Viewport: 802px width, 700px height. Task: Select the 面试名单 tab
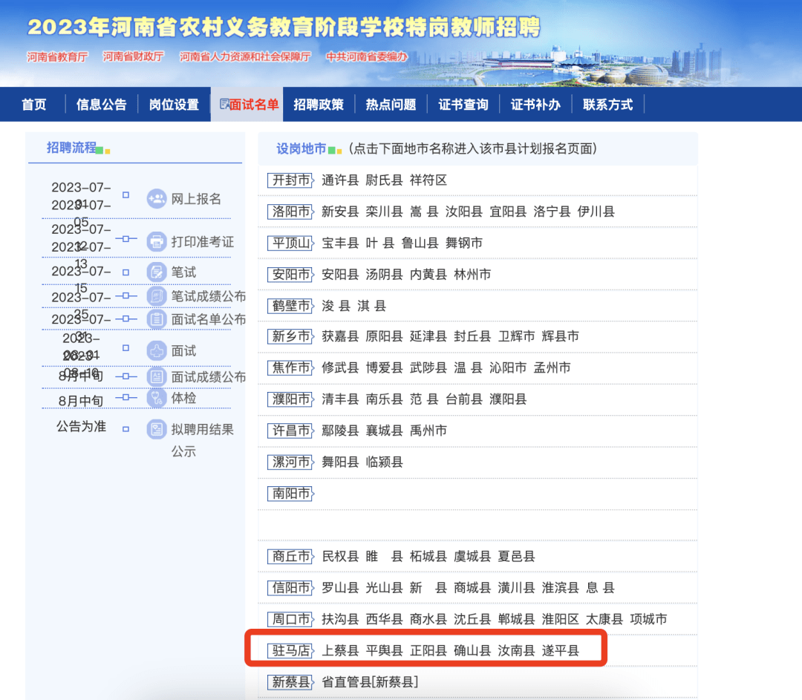[247, 105]
